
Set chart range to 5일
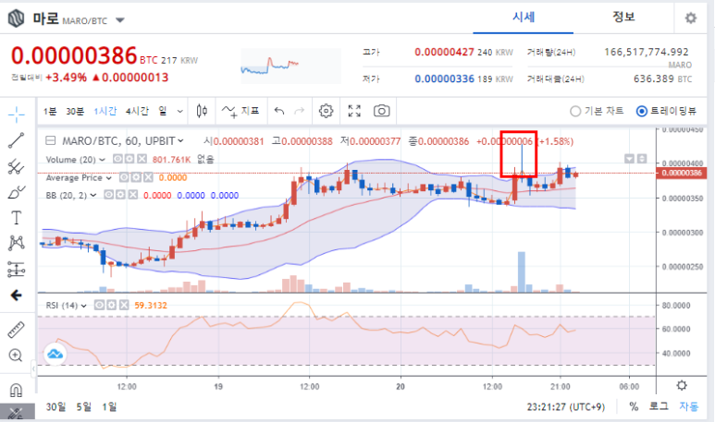[x=83, y=406]
